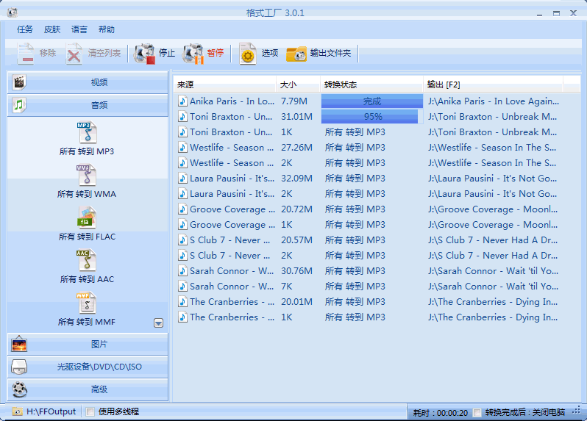Select the 2K Westlife row
This screenshot has width=587, height=421.
[377, 163]
